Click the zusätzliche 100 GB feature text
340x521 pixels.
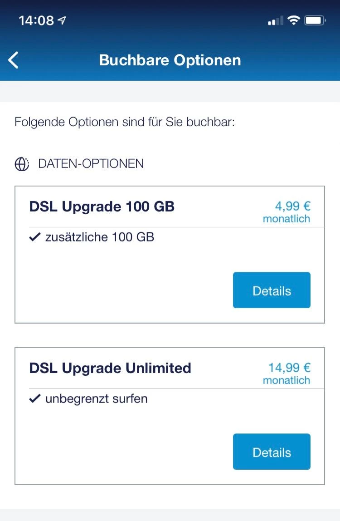[100, 237]
